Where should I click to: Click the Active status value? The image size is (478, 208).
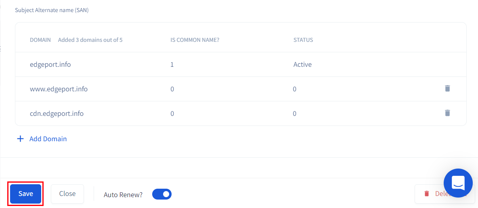[302, 64]
